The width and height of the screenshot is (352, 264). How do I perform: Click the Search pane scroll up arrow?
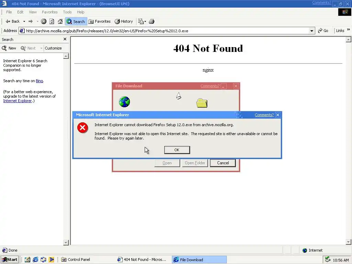coord(66,56)
